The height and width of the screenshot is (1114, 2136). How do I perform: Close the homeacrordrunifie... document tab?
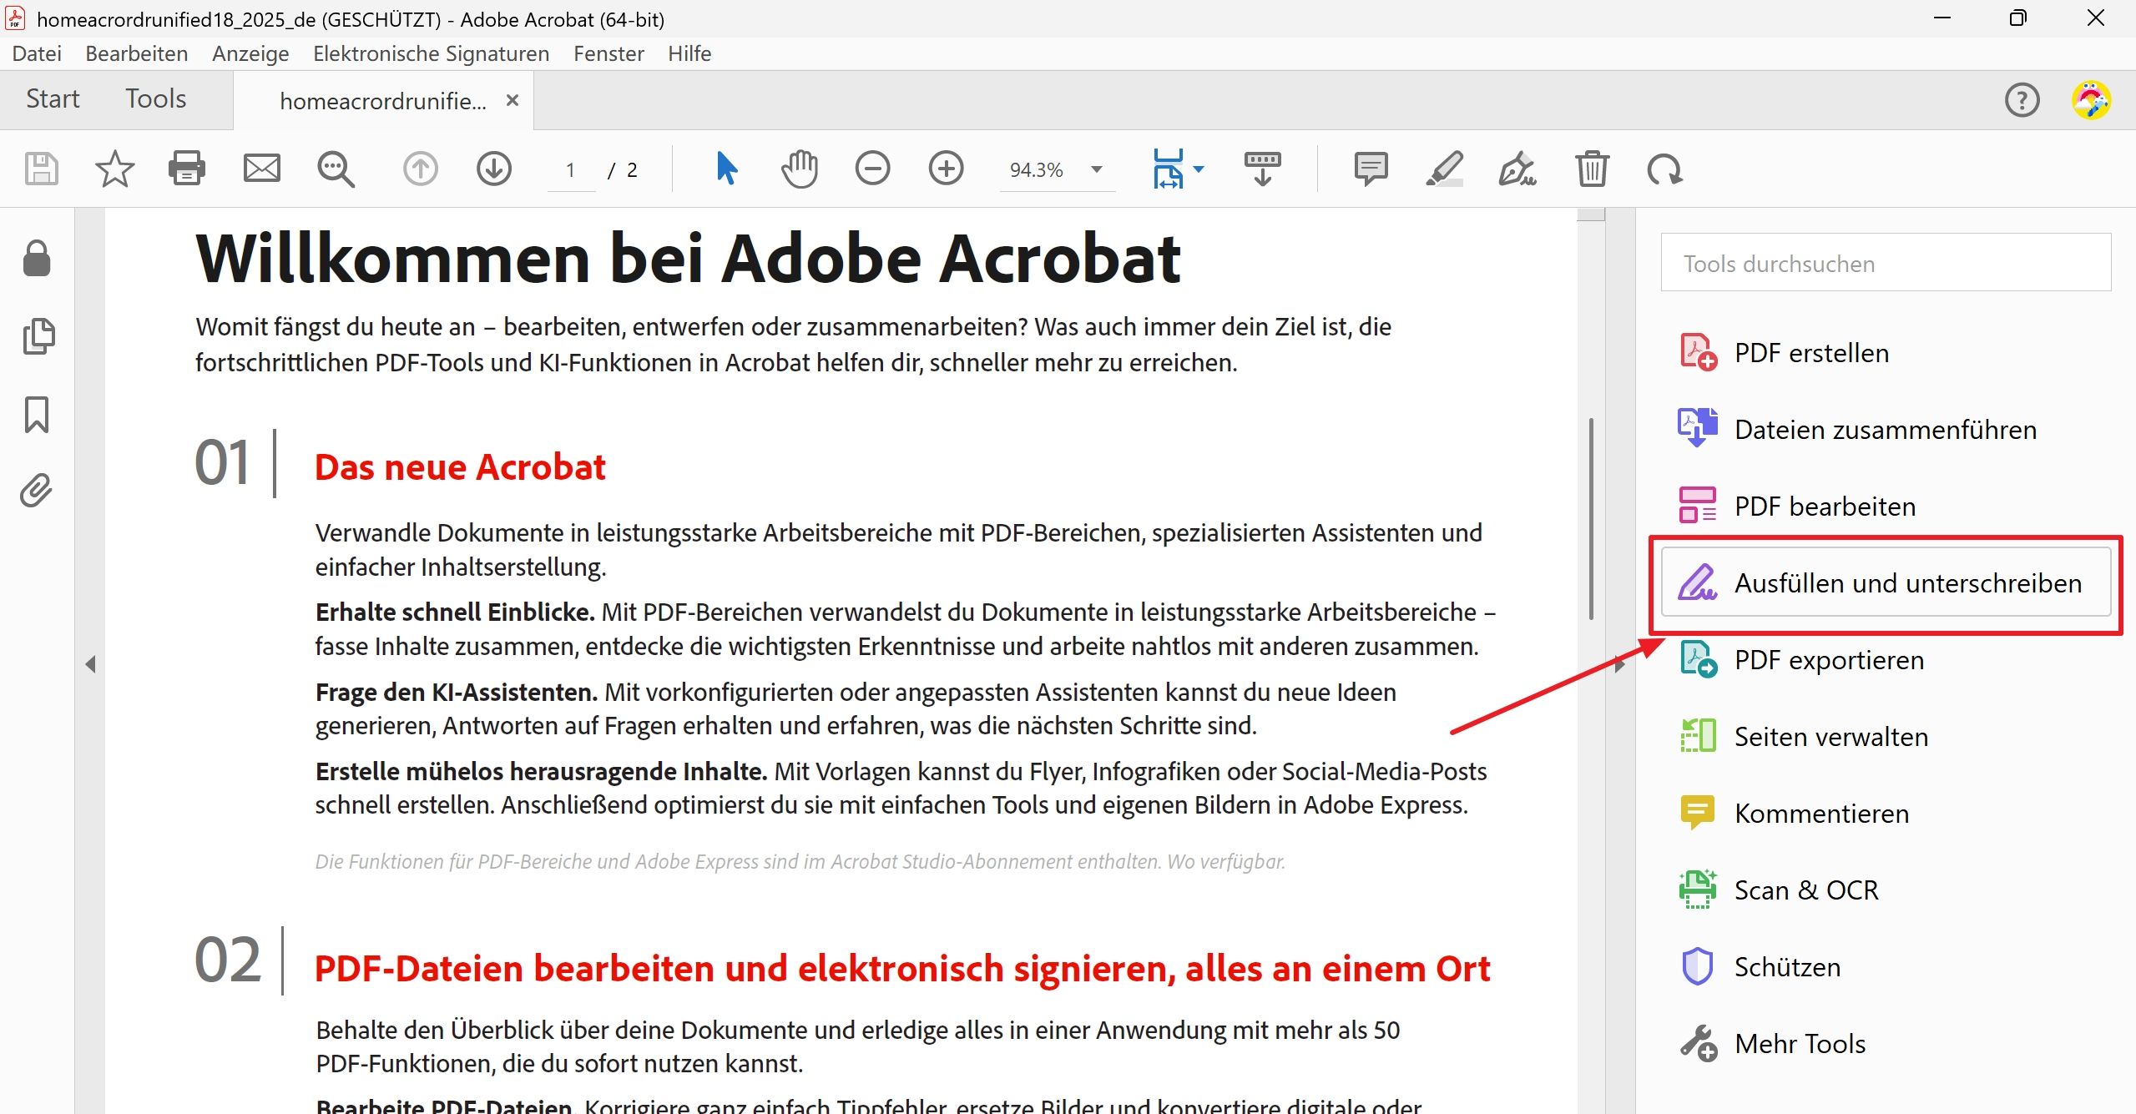[x=513, y=100]
